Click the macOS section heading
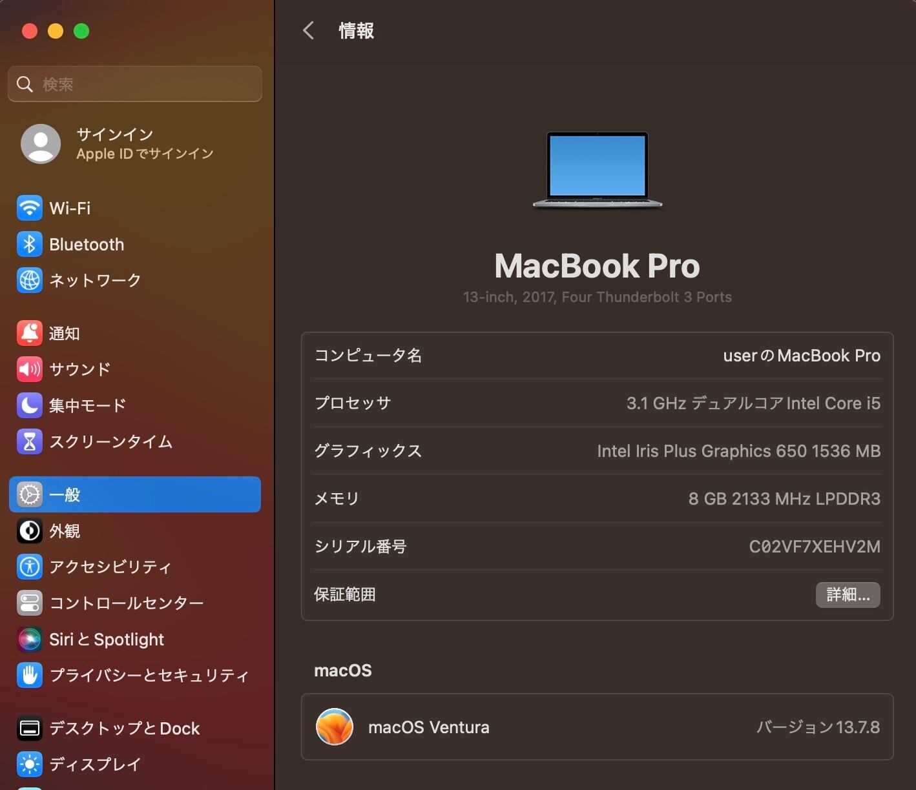This screenshot has height=790, width=916. (343, 671)
